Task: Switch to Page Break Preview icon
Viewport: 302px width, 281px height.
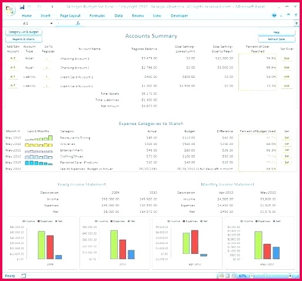Action: (x=234, y=276)
